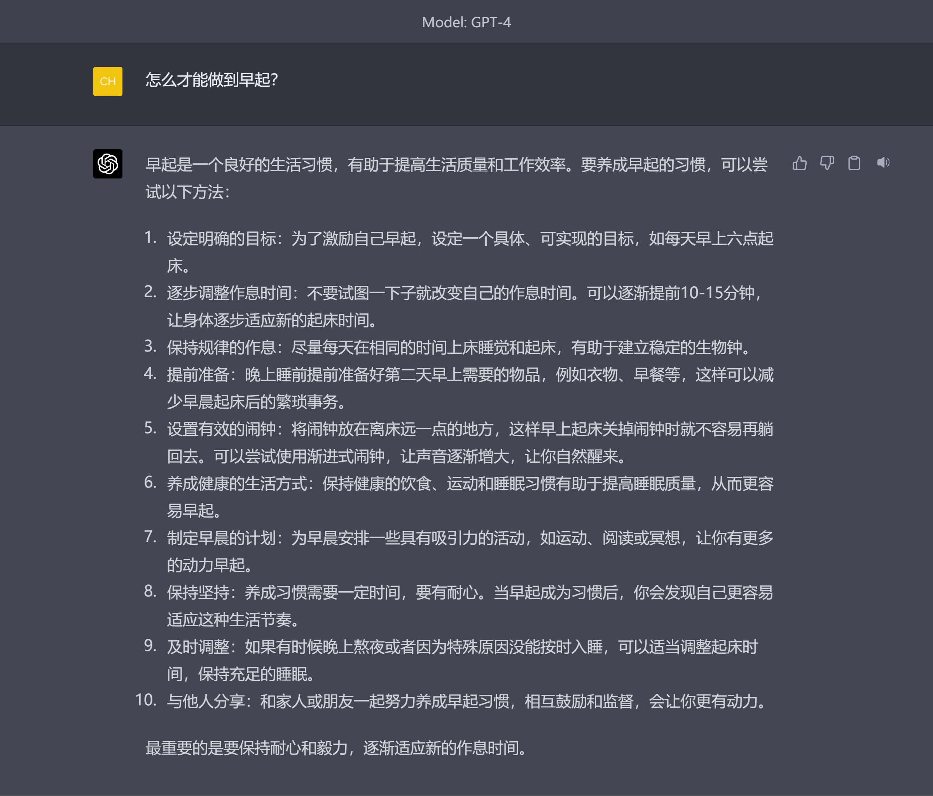Click the yellow CH user avatar
Viewport: 933px width, 796px height.
(x=108, y=82)
